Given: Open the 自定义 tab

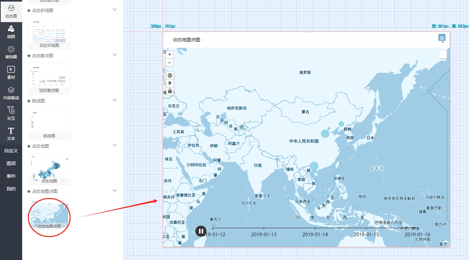Looking at the screenshot, I should [11, 151].
